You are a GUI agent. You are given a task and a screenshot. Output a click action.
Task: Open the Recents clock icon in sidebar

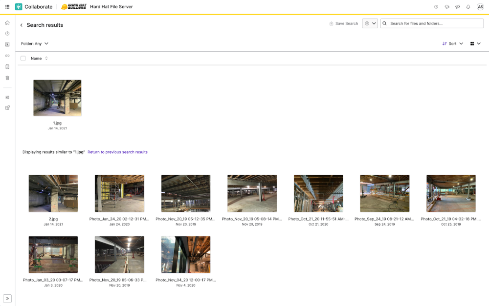[x=7, y=34]
